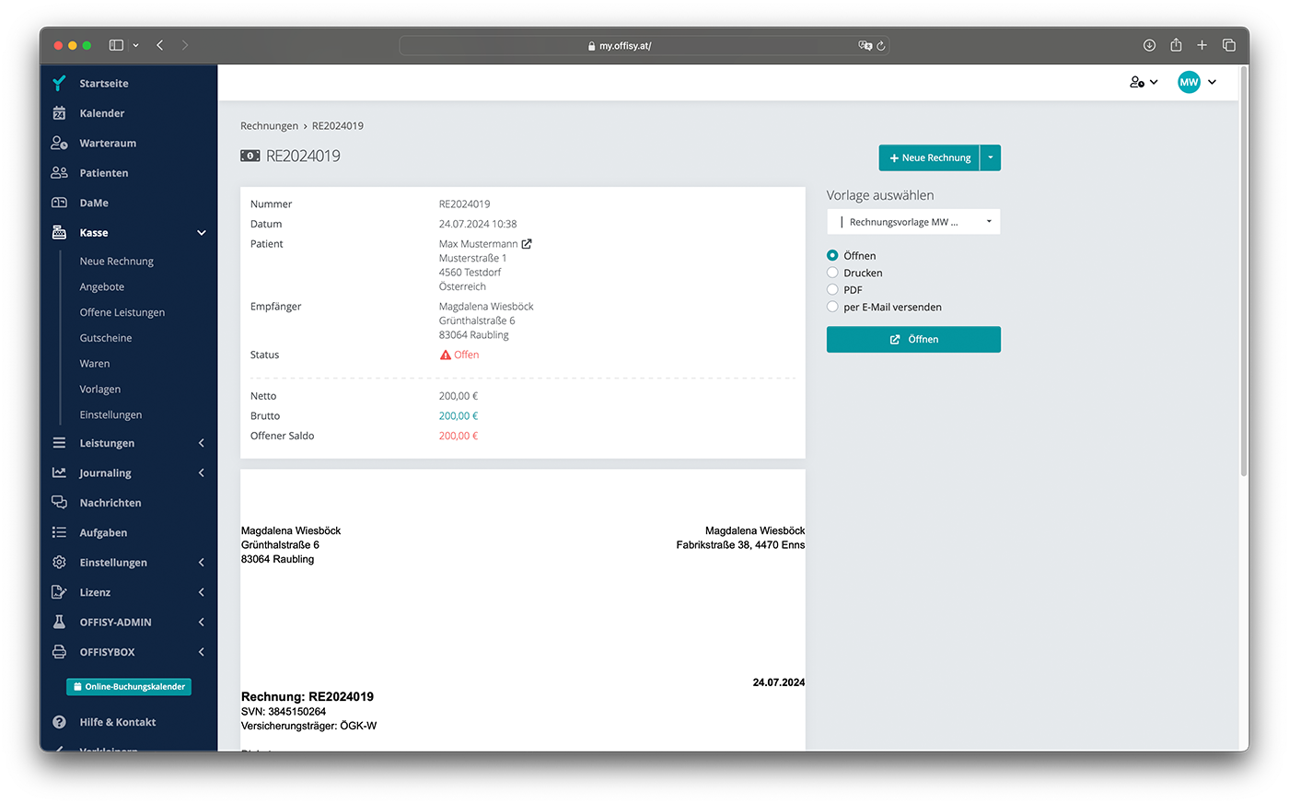Click the Warteraum icon in sidebar

59,143
